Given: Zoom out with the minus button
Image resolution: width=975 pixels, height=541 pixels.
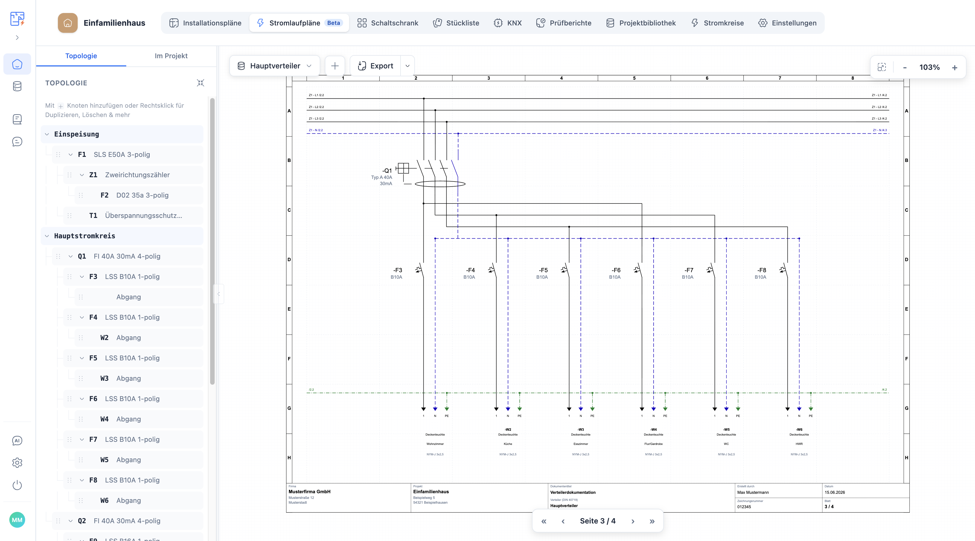Looking at the screenshot, I should click(905, 68).
